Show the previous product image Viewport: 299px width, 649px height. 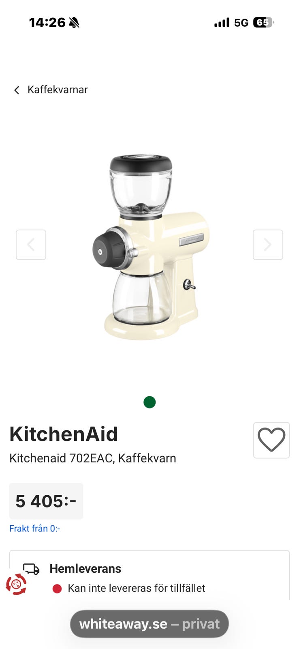tap(31, 245)
